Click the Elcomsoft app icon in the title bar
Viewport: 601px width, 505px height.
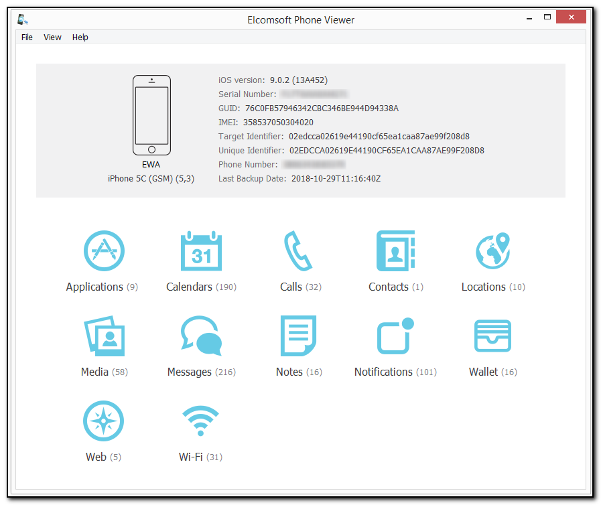click(21, 19)
